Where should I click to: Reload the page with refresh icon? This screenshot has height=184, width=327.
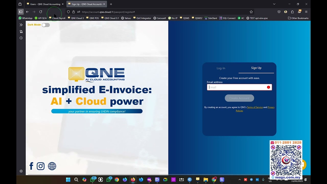[41, 12]
